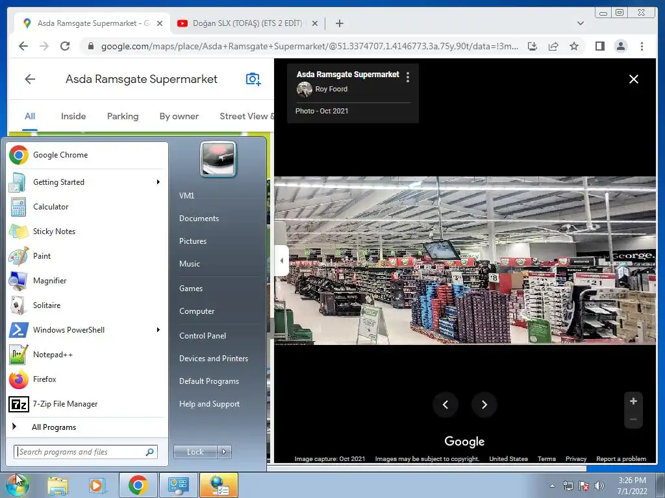Show the previous photo
665x498 pixels.
click(445, 405)
